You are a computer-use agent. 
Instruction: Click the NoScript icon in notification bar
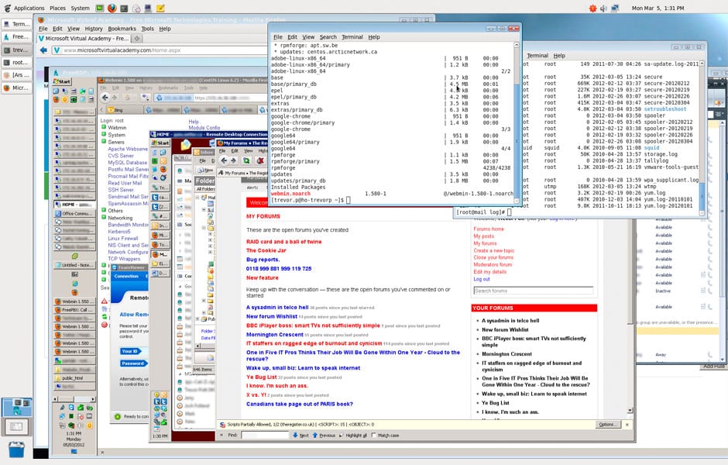click(223, 425)
